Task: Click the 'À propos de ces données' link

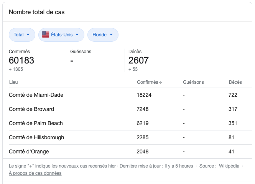Action: click(x=35, y=173)
